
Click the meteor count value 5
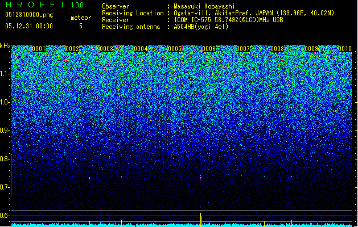coord(81,26)
